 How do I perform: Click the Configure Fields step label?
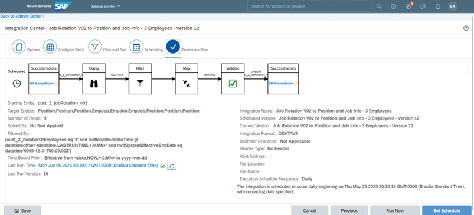(71, 49)
